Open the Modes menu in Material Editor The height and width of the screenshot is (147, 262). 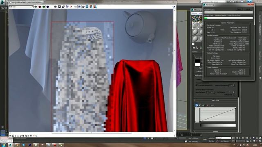pyautogui.click(x=195, y=13)
